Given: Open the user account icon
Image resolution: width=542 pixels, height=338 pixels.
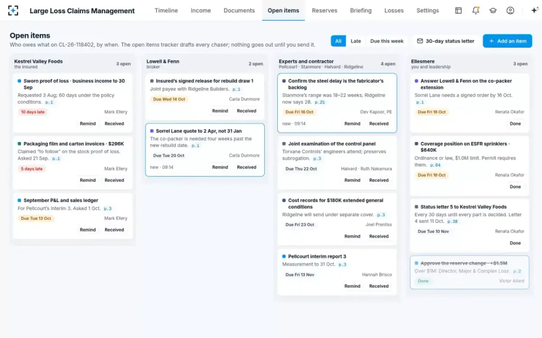Looking at the screenshot, I should (x=510, y=10).
